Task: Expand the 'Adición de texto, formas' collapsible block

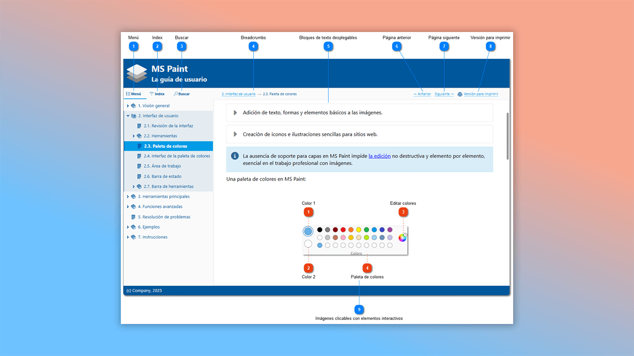Action: pyautogui.click(x=235, y=112)
